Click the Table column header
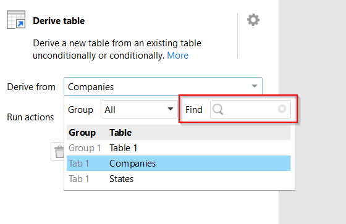The width and height of the screenshot is (346, 224). coord(120,133)
